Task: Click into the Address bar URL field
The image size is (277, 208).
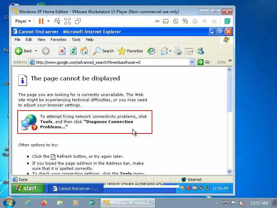Action: [112, 62]
